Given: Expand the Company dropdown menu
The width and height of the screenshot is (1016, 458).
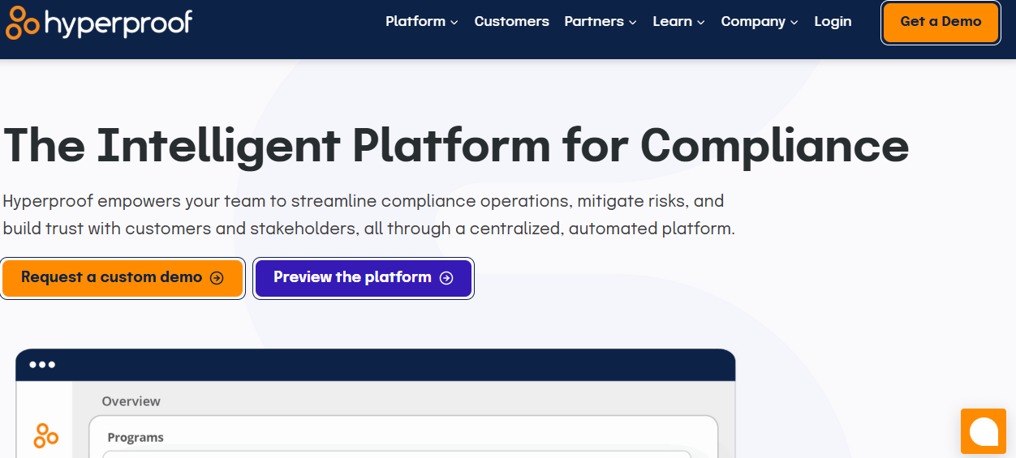Looking at the screenshot, I should tap(760, 22).
